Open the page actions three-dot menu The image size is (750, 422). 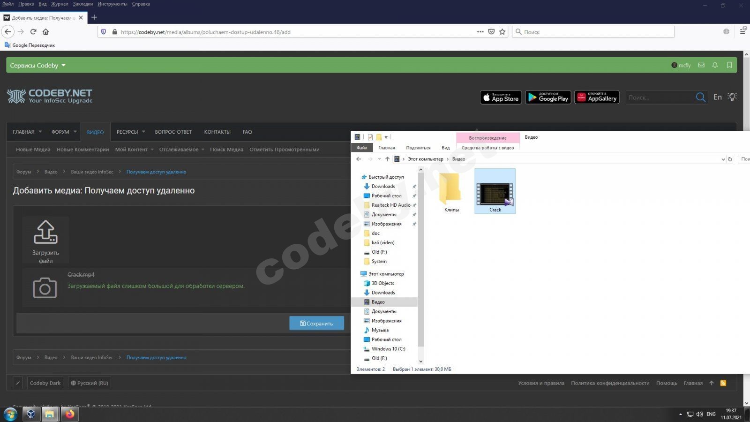(x=480, y=32)
